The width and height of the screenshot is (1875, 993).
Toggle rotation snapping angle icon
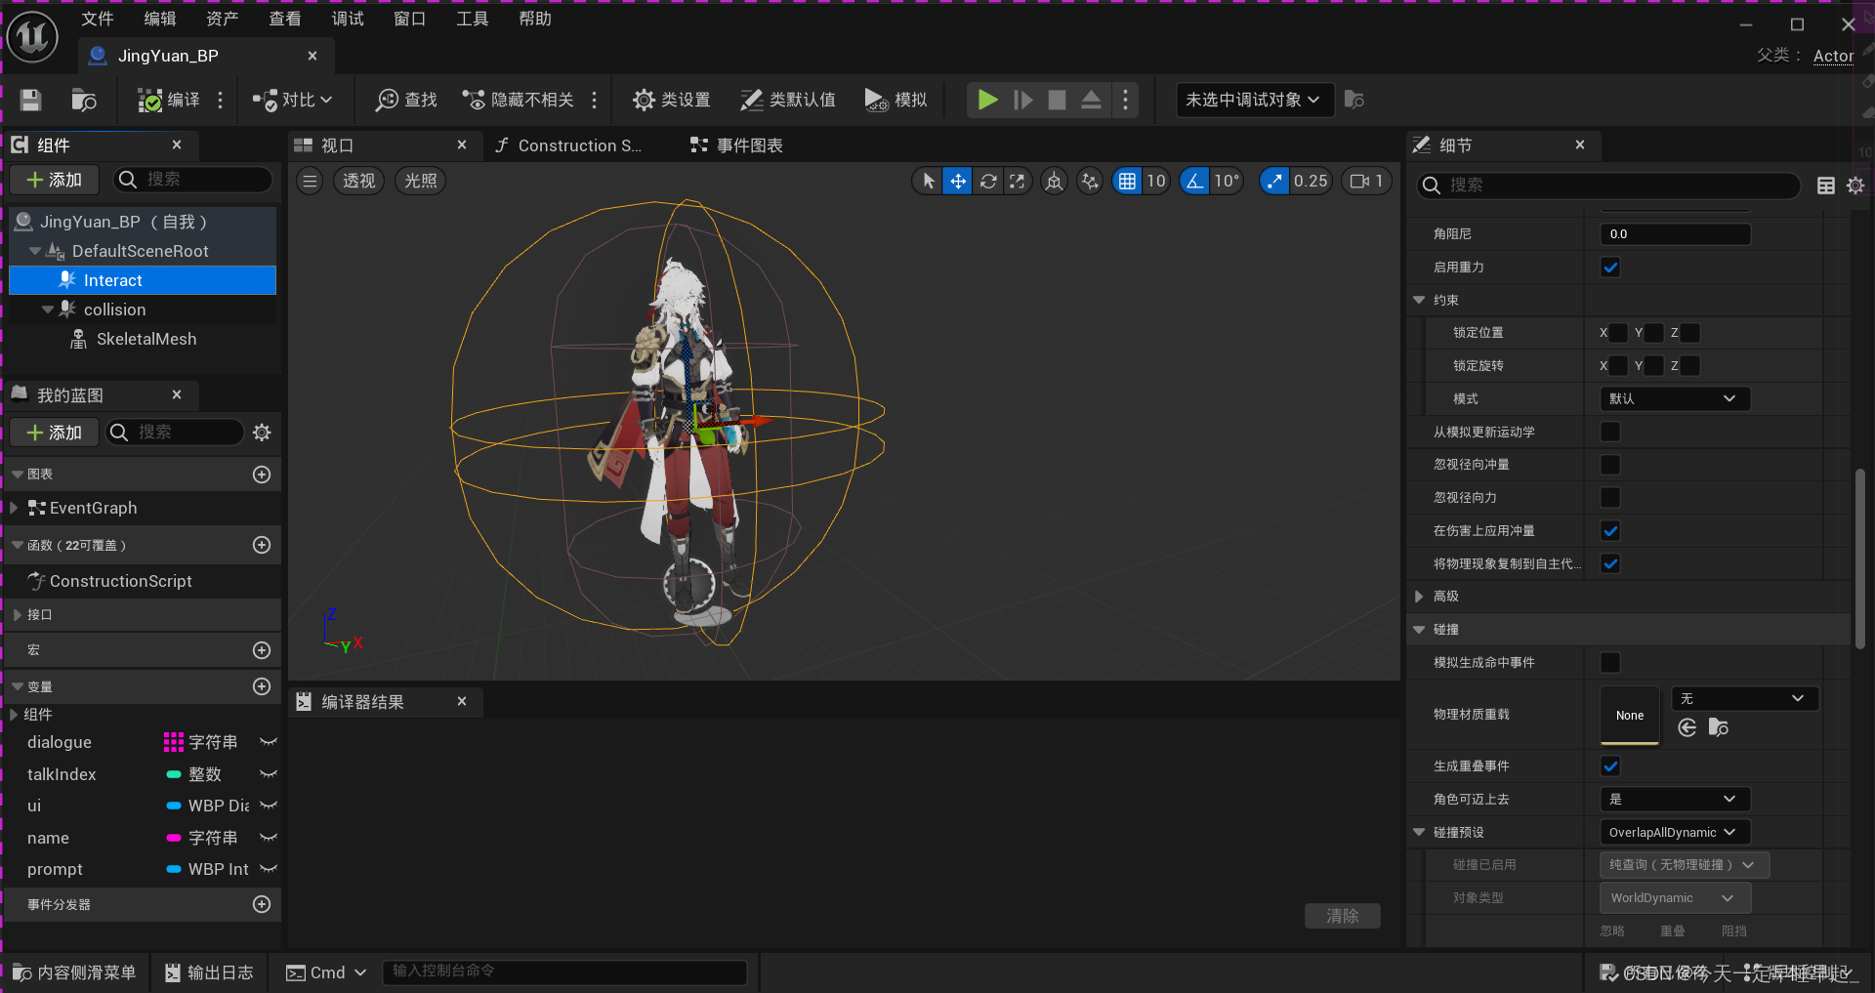(1194, 181)
